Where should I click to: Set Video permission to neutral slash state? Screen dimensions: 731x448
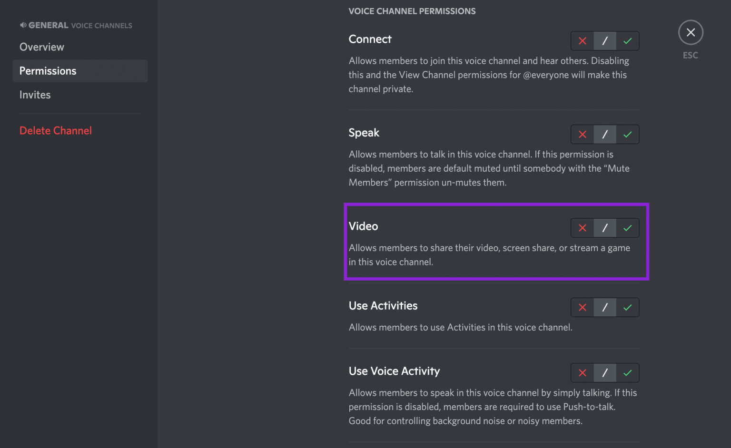click(x=605, y=228)
